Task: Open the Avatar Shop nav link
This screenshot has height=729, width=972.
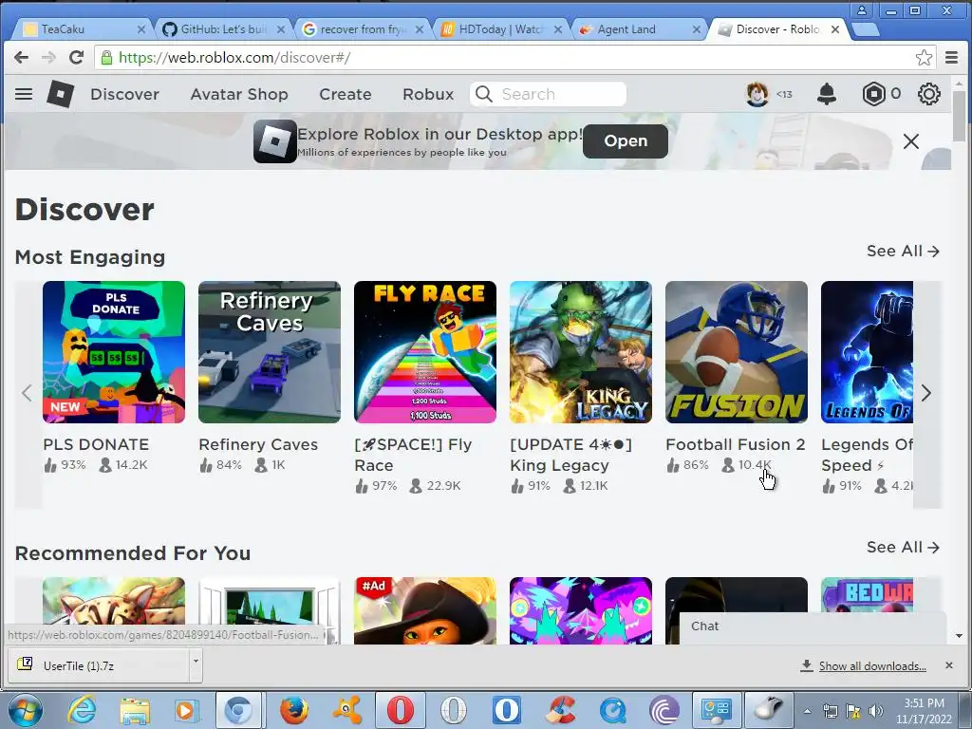Action: point(239,94)
